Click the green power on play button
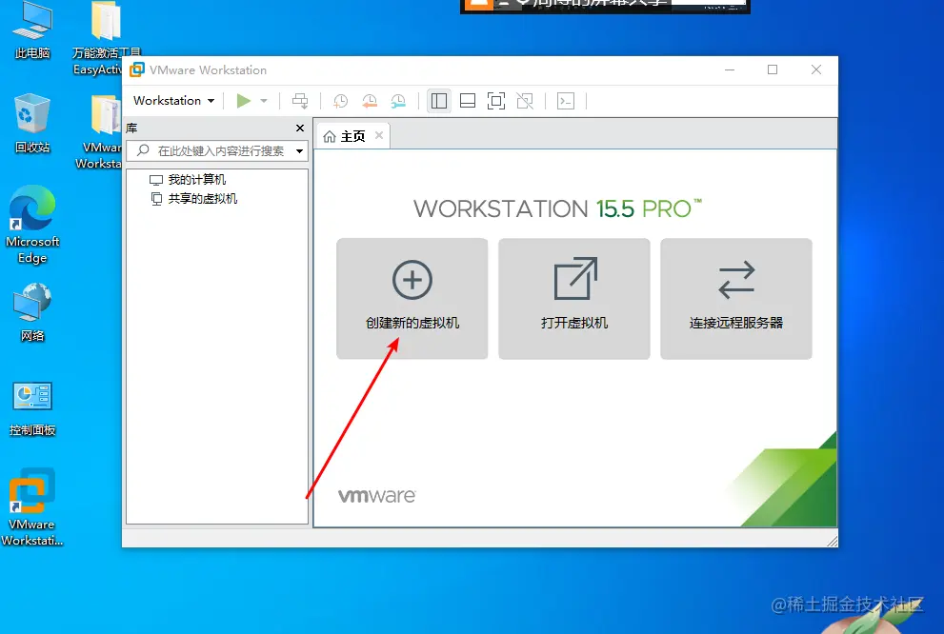Screen dimensions: 944x634 coord(243,101)
